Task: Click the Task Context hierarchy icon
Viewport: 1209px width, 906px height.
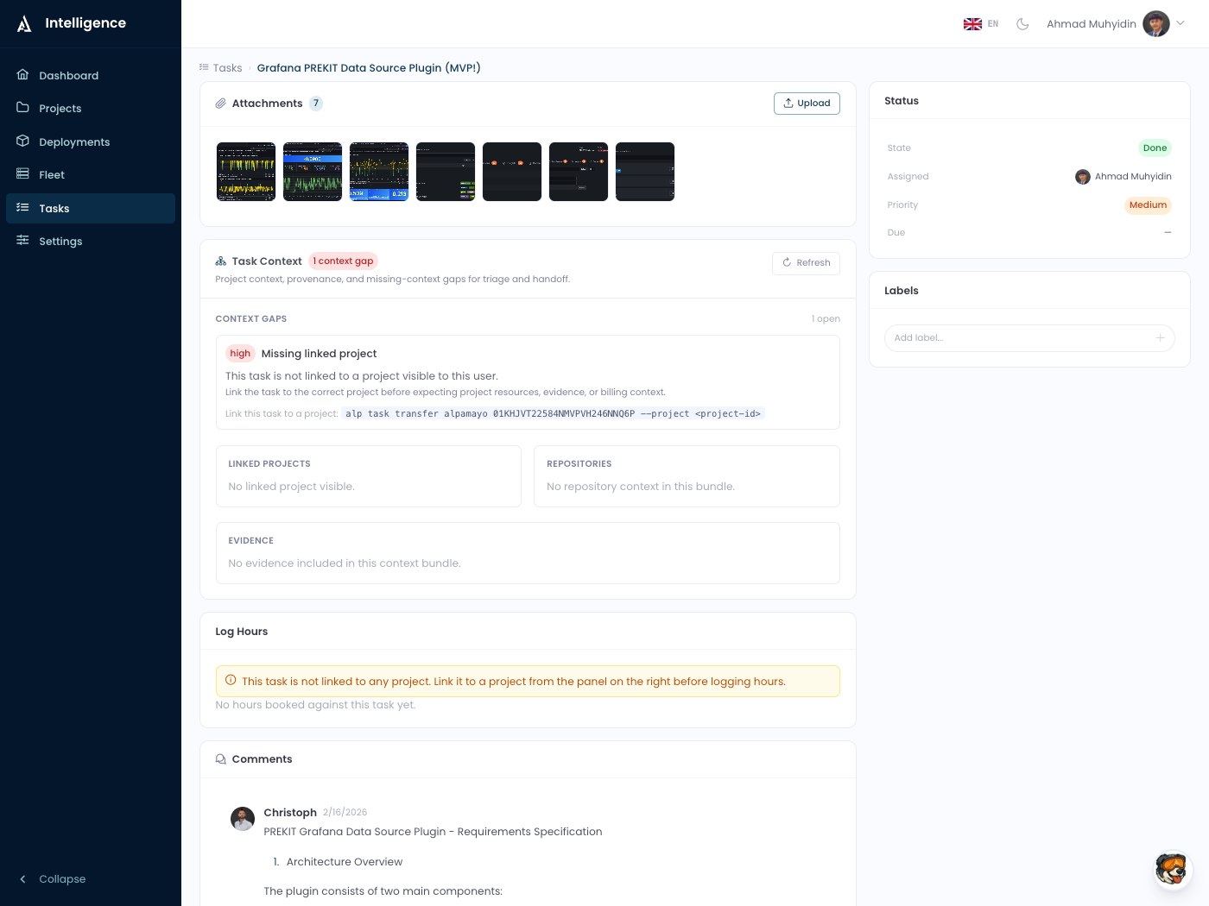Action: pos(221,261)
